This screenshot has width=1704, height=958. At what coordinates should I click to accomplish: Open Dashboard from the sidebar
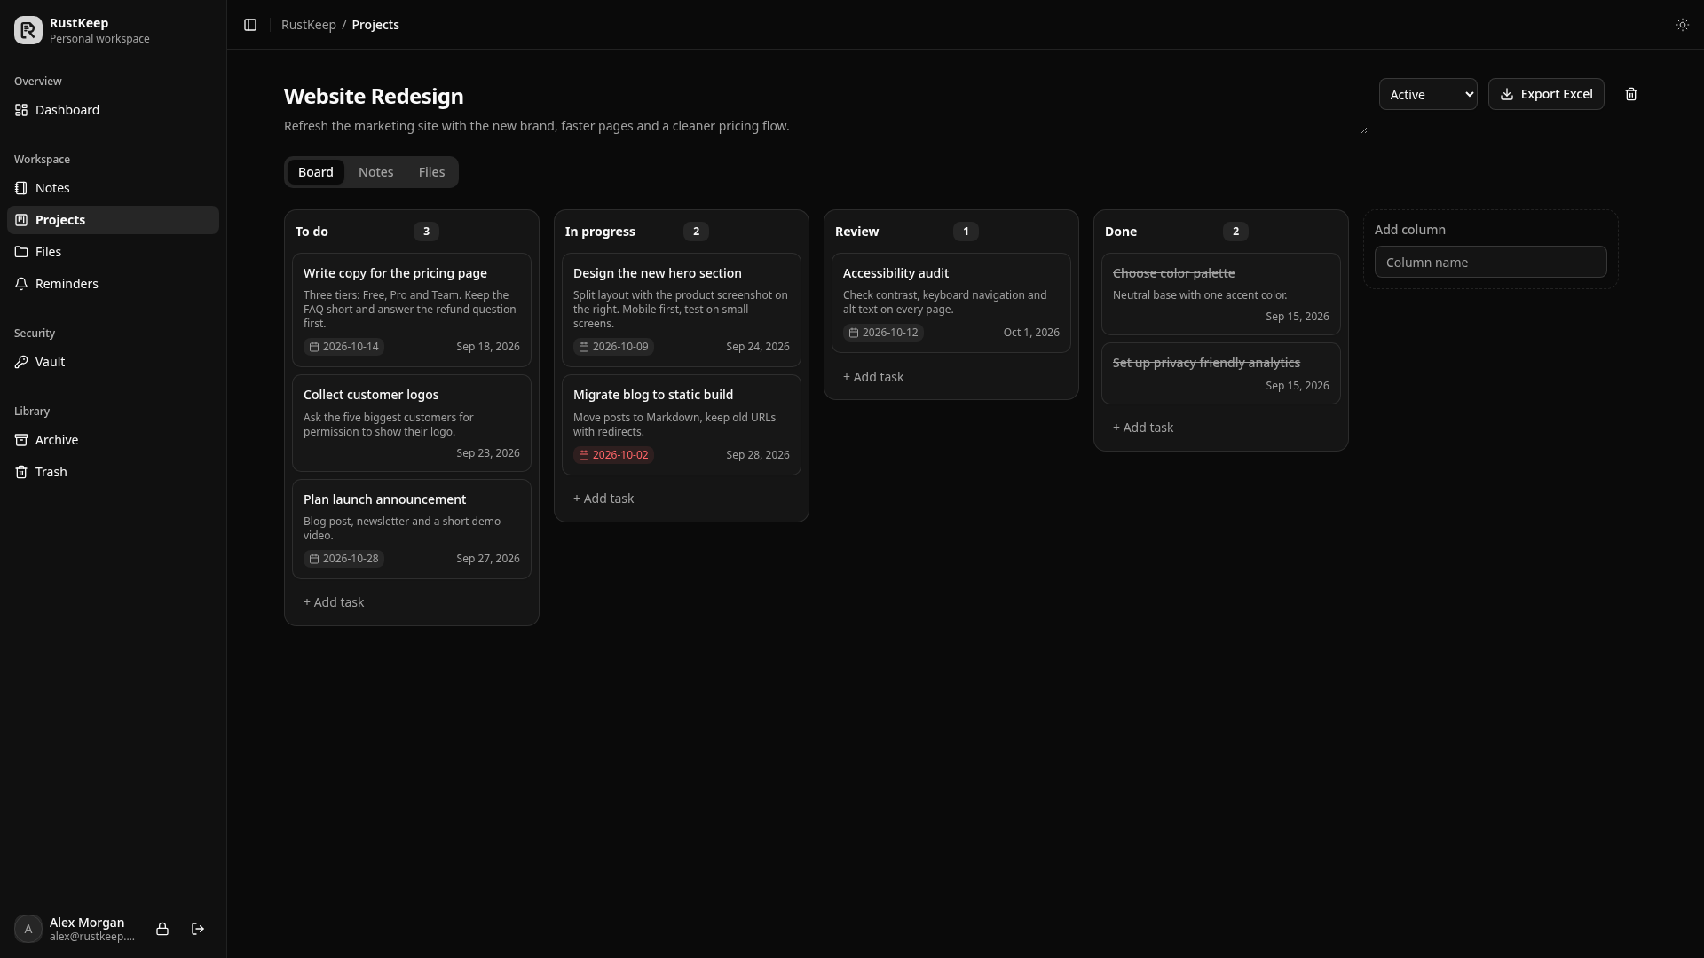113,110
